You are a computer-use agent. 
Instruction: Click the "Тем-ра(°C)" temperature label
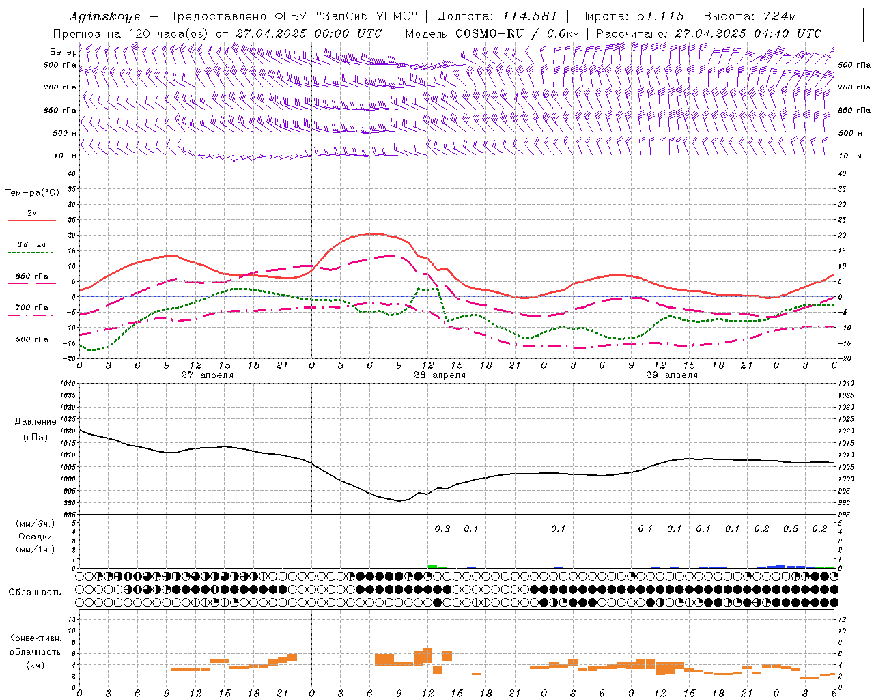32,193
